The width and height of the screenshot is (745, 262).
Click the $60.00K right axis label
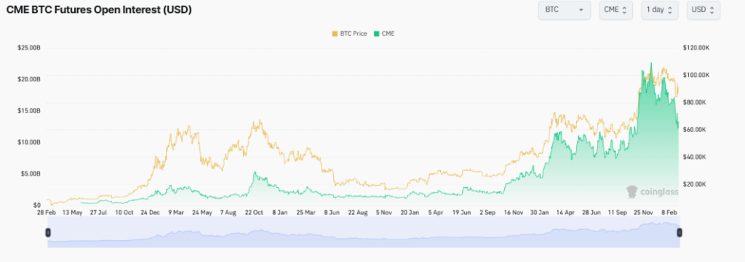pos(695,129)
